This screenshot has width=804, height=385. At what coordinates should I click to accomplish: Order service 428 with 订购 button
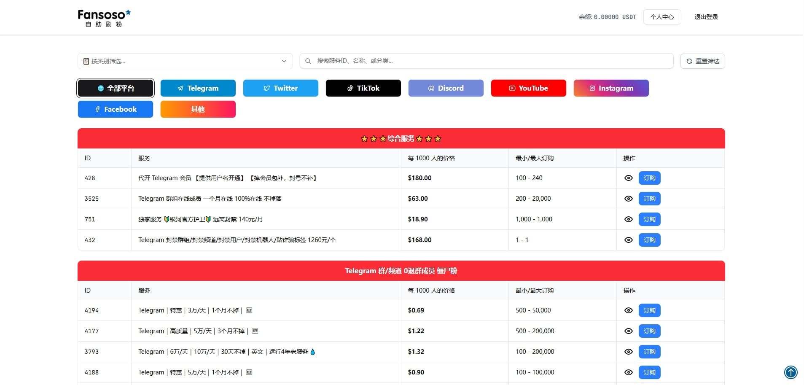click(x=649, y=178)
